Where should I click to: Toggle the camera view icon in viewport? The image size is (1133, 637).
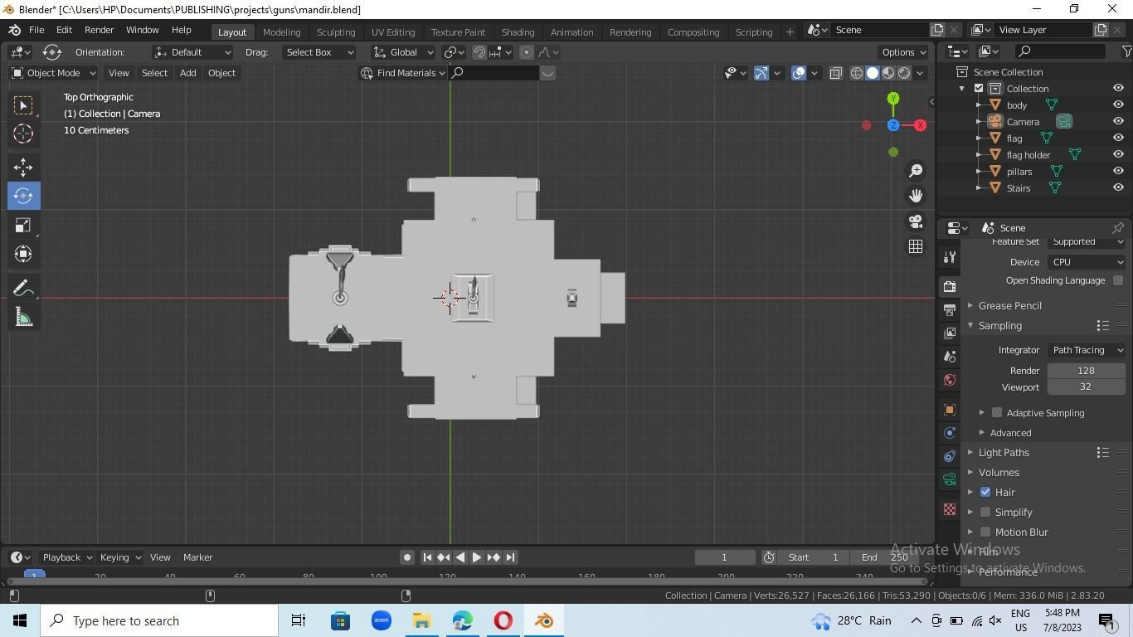(916, 221)
